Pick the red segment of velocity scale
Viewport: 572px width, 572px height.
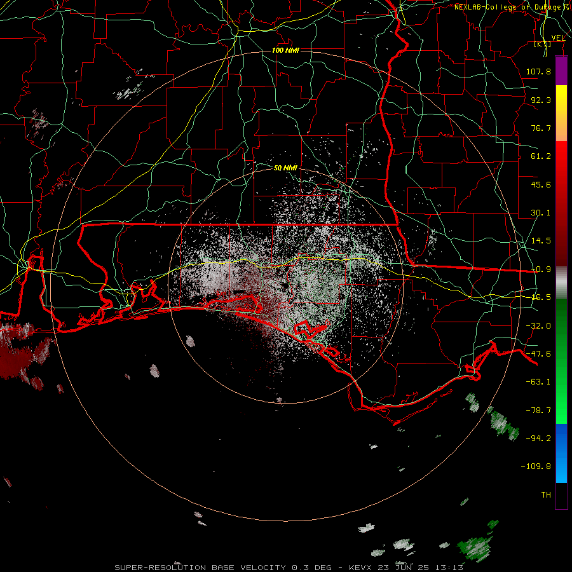pyautogui.click(x=561, y=203)
